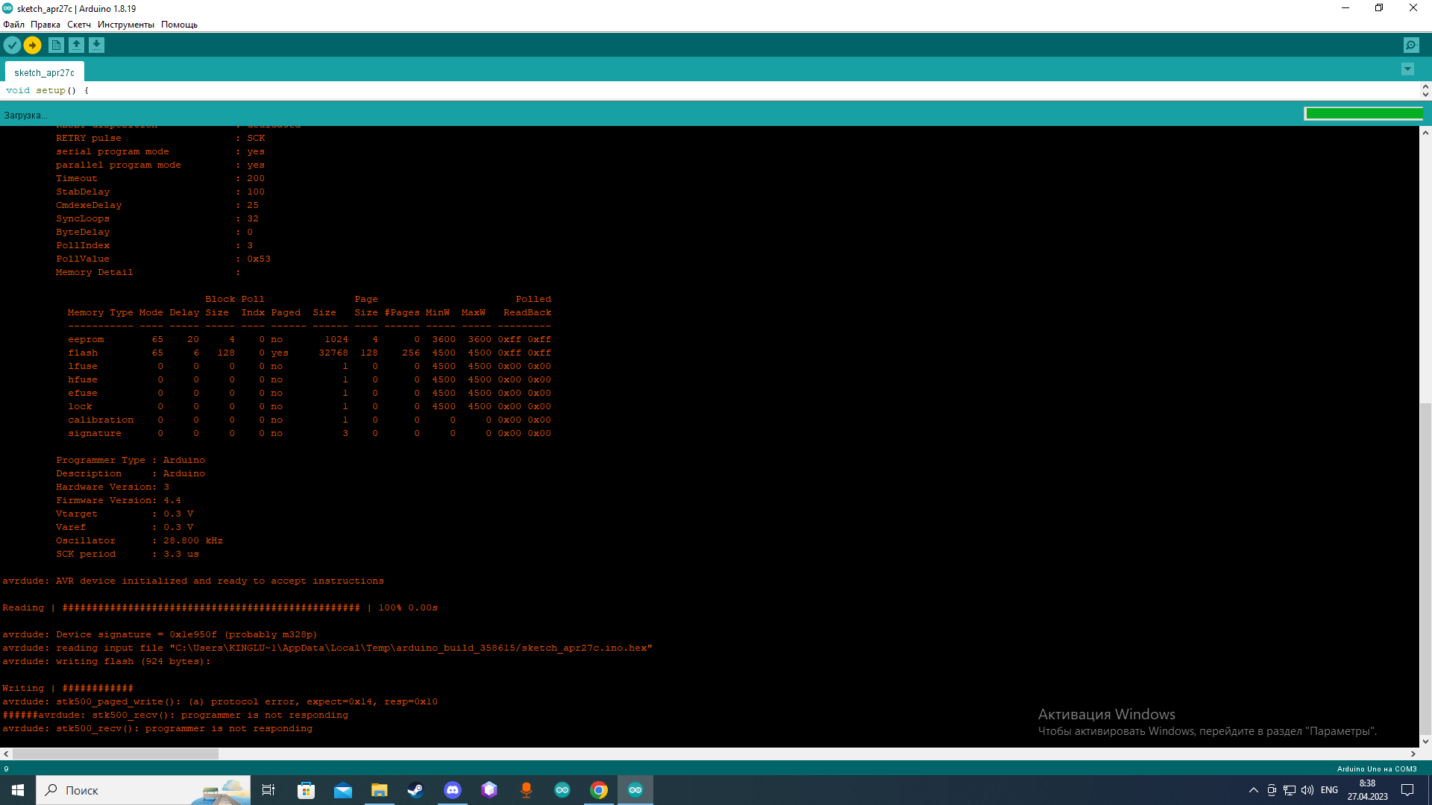This screenshot has height=805, width=1432.
Task: Click 'AVR device initialized' console line
Action: point(193,581)
